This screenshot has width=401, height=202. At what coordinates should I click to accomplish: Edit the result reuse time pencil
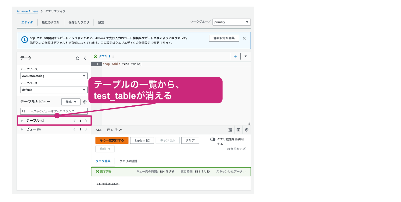point(244,149)
